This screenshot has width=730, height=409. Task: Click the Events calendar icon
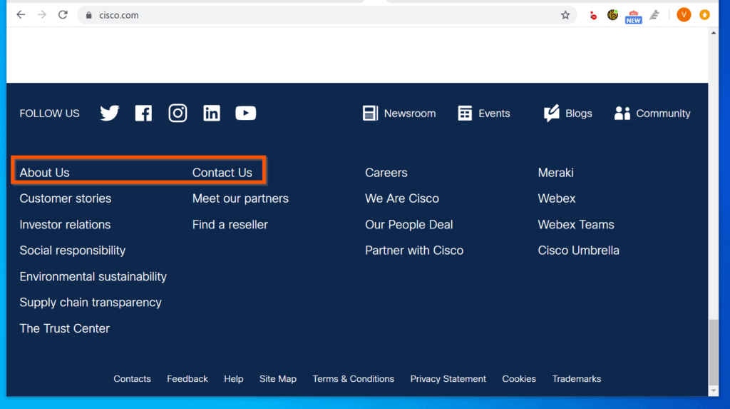click(x=465, y=113)
